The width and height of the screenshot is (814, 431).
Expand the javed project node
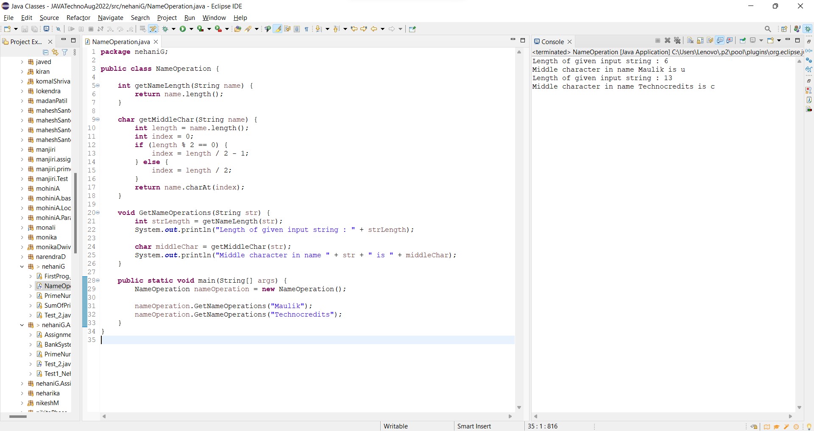(22, 62)
